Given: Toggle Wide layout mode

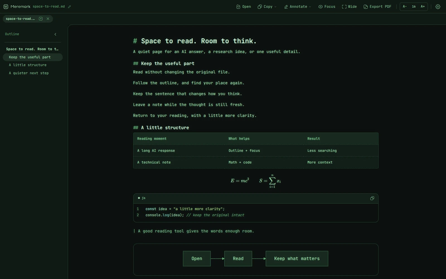Looking at the screenshot, I should coord(349,7).
